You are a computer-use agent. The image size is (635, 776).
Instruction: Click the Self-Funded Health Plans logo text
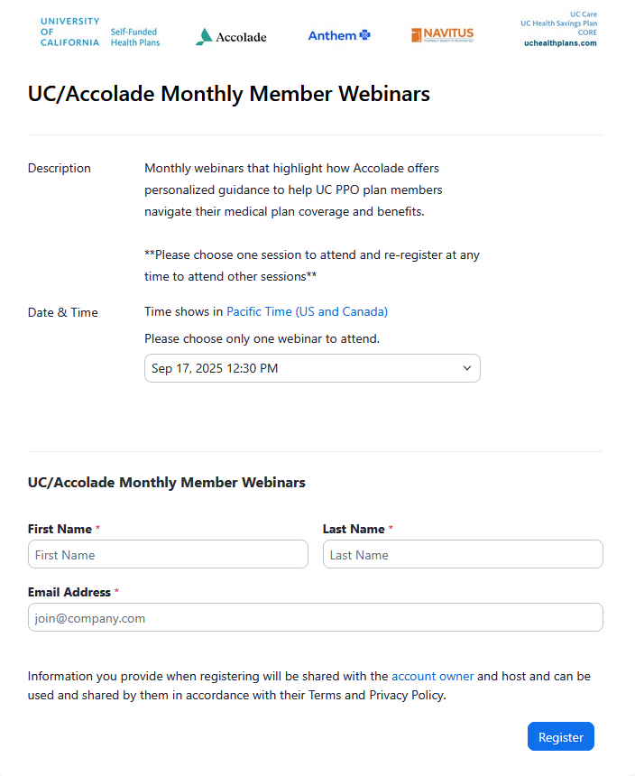click(135, 37)
